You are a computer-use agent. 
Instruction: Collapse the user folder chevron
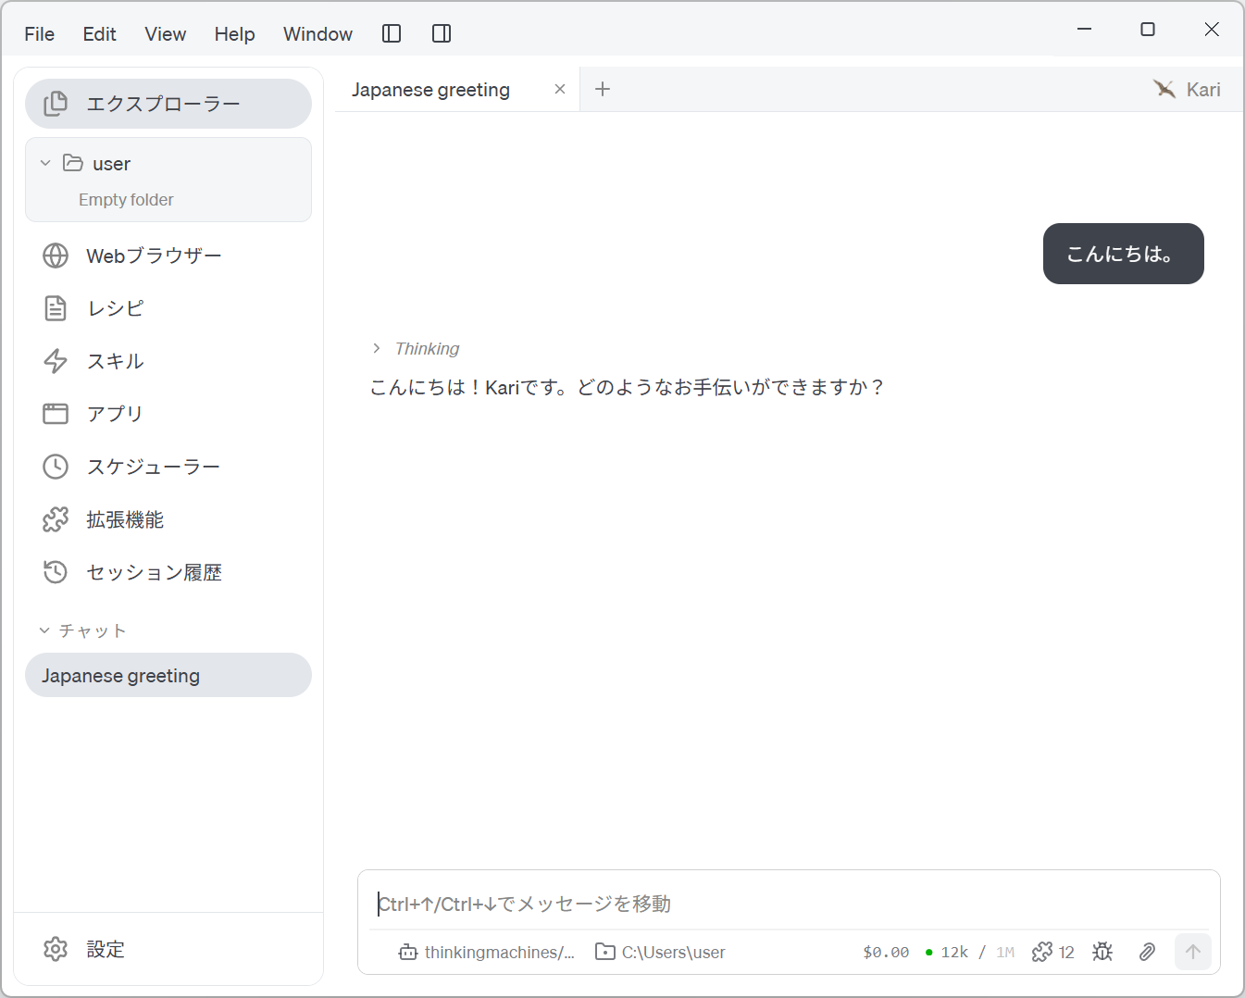pyautogui.click(x=45, y=163)
